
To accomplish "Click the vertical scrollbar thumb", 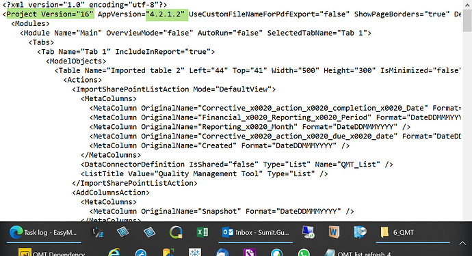I will [x=467, y=20].
